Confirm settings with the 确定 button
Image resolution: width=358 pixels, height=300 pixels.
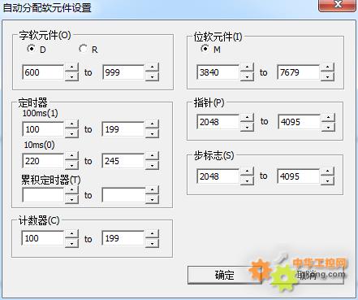tap(225, 275)
